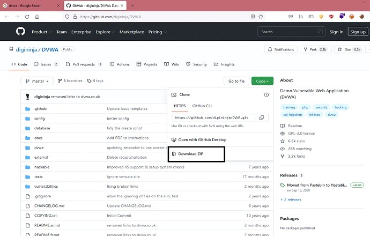Expand the Product menu
This screenshot has height=236, width=370.
tap(42, 32)
